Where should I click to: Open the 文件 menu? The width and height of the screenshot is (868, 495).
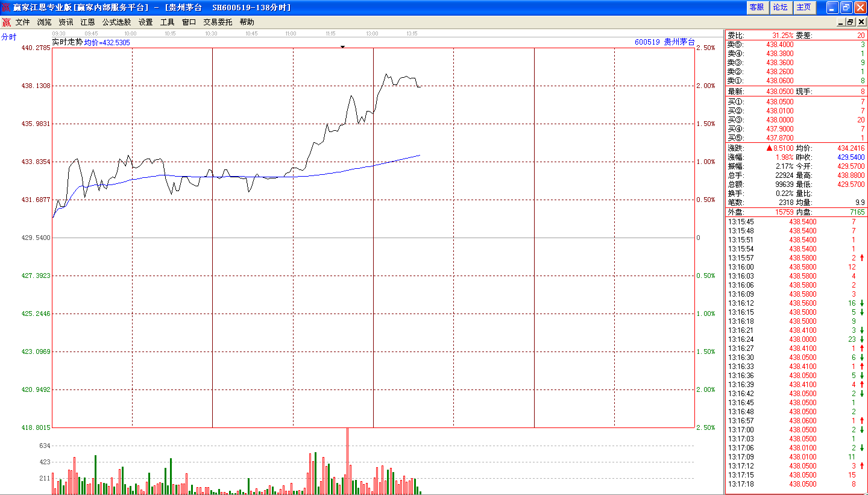click(22, 22)
